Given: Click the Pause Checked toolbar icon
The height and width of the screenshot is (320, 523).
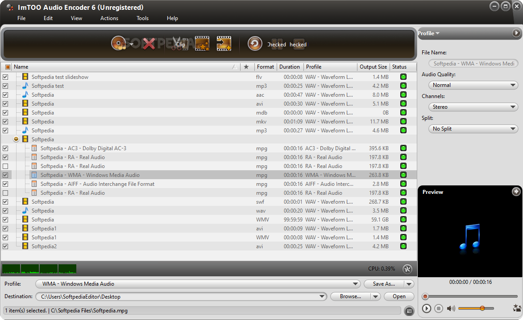Looking at the screenshot, I should pos(277,44).
